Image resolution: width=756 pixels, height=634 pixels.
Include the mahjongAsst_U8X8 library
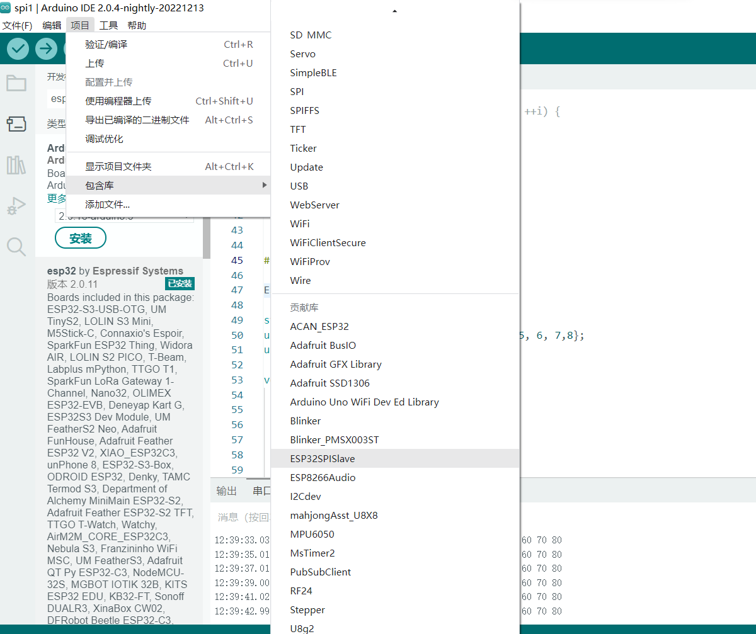(x=395, y=516)
